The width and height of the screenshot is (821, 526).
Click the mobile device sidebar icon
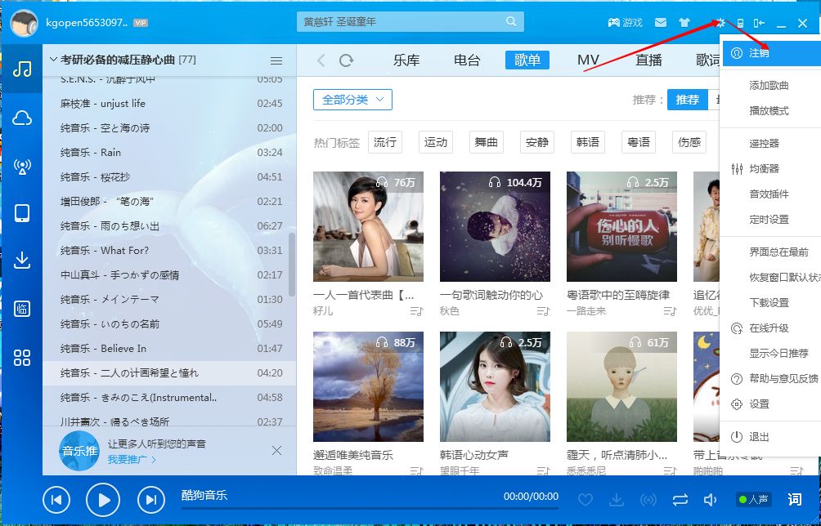click(x=22, y=214)
